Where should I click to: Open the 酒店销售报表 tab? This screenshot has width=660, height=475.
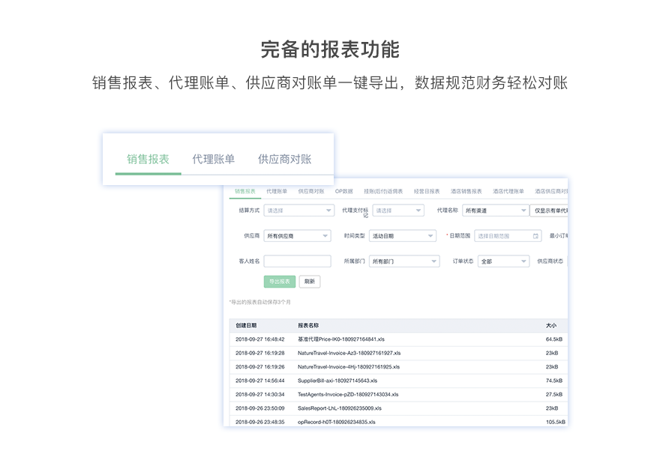(466, 192)
